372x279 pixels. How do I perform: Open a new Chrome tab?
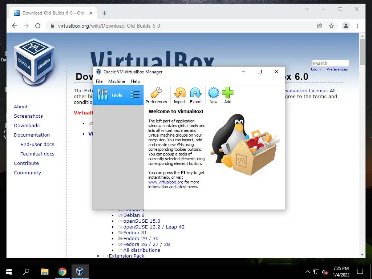coord(105,13)
